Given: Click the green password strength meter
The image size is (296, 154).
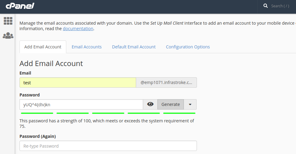Looking at the screenshot, I should tap(108, 113).
